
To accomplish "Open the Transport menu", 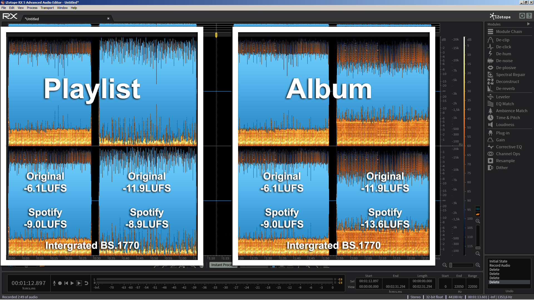I will point(47,8).
